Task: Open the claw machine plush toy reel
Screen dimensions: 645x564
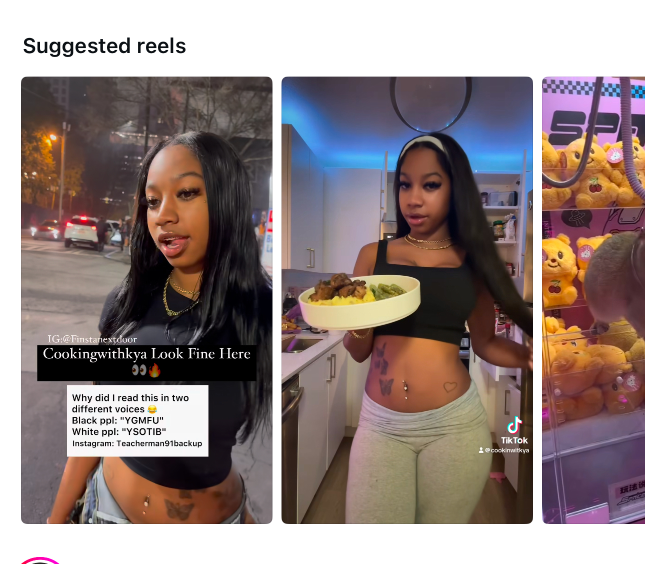Action: pyautogui.click(x=593, y=300)
